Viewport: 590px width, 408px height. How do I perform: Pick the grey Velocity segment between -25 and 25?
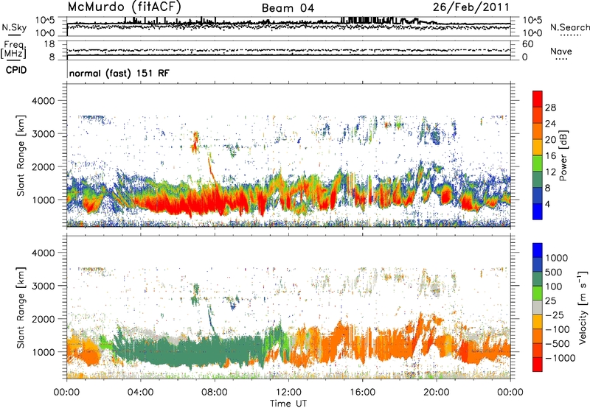(x=538, y=307)
